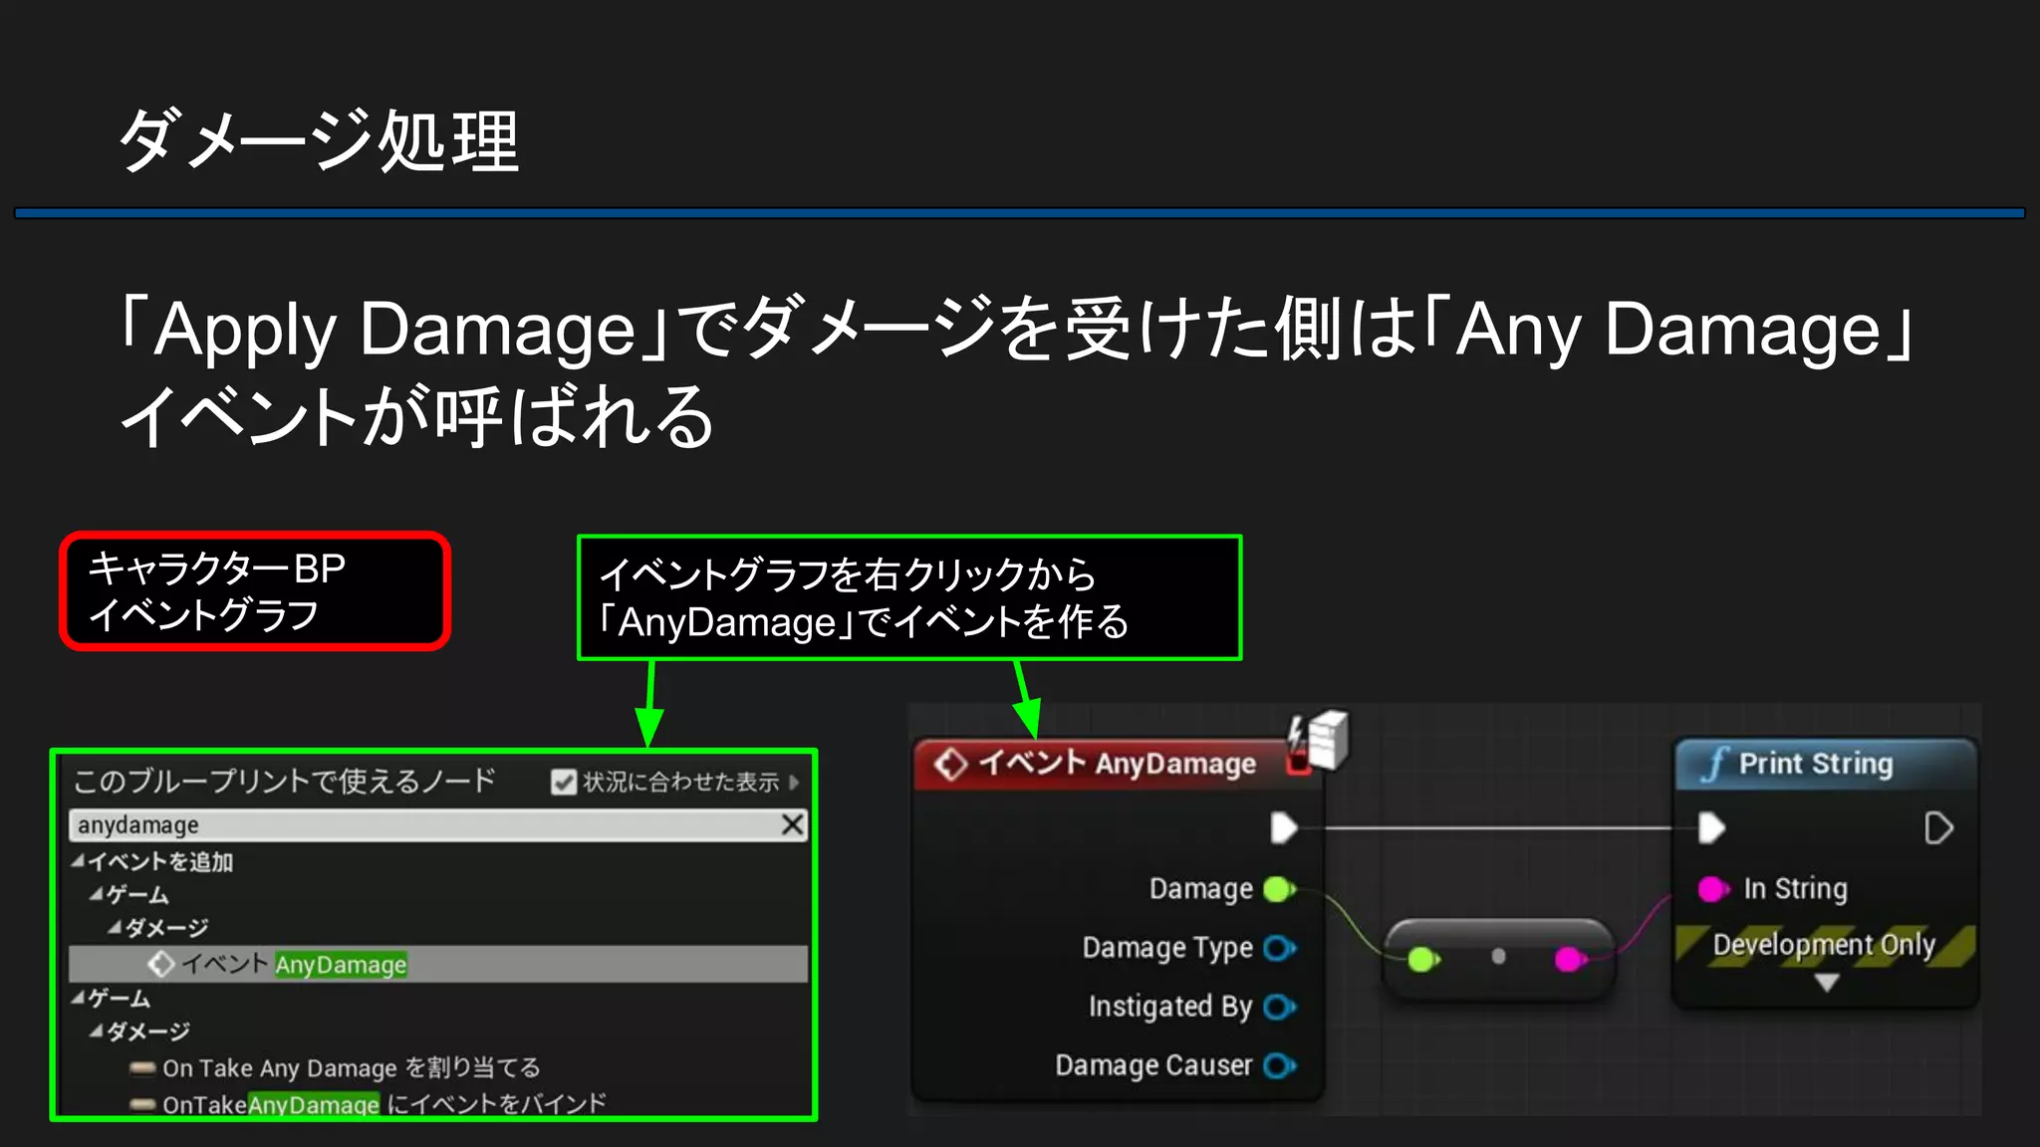This screenshot has width=2040, height=1147.
Task: Click the Development Only banner
Action: 1825,944
